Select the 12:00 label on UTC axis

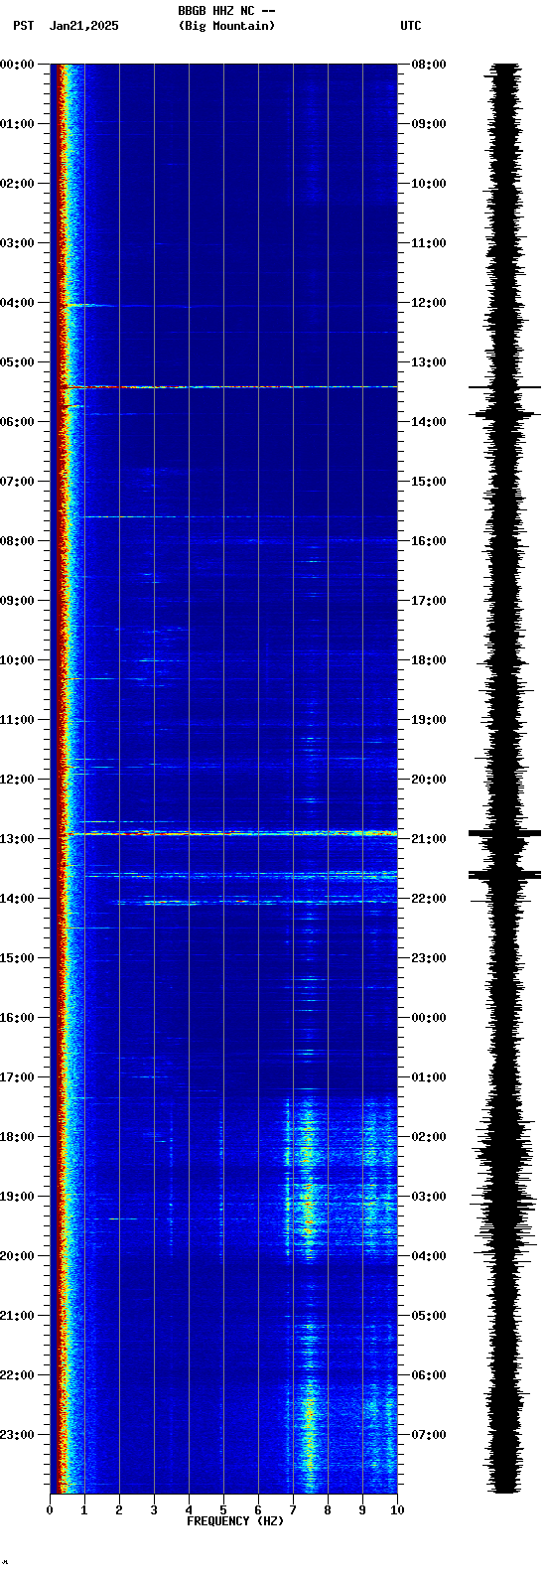coord(429,303)
